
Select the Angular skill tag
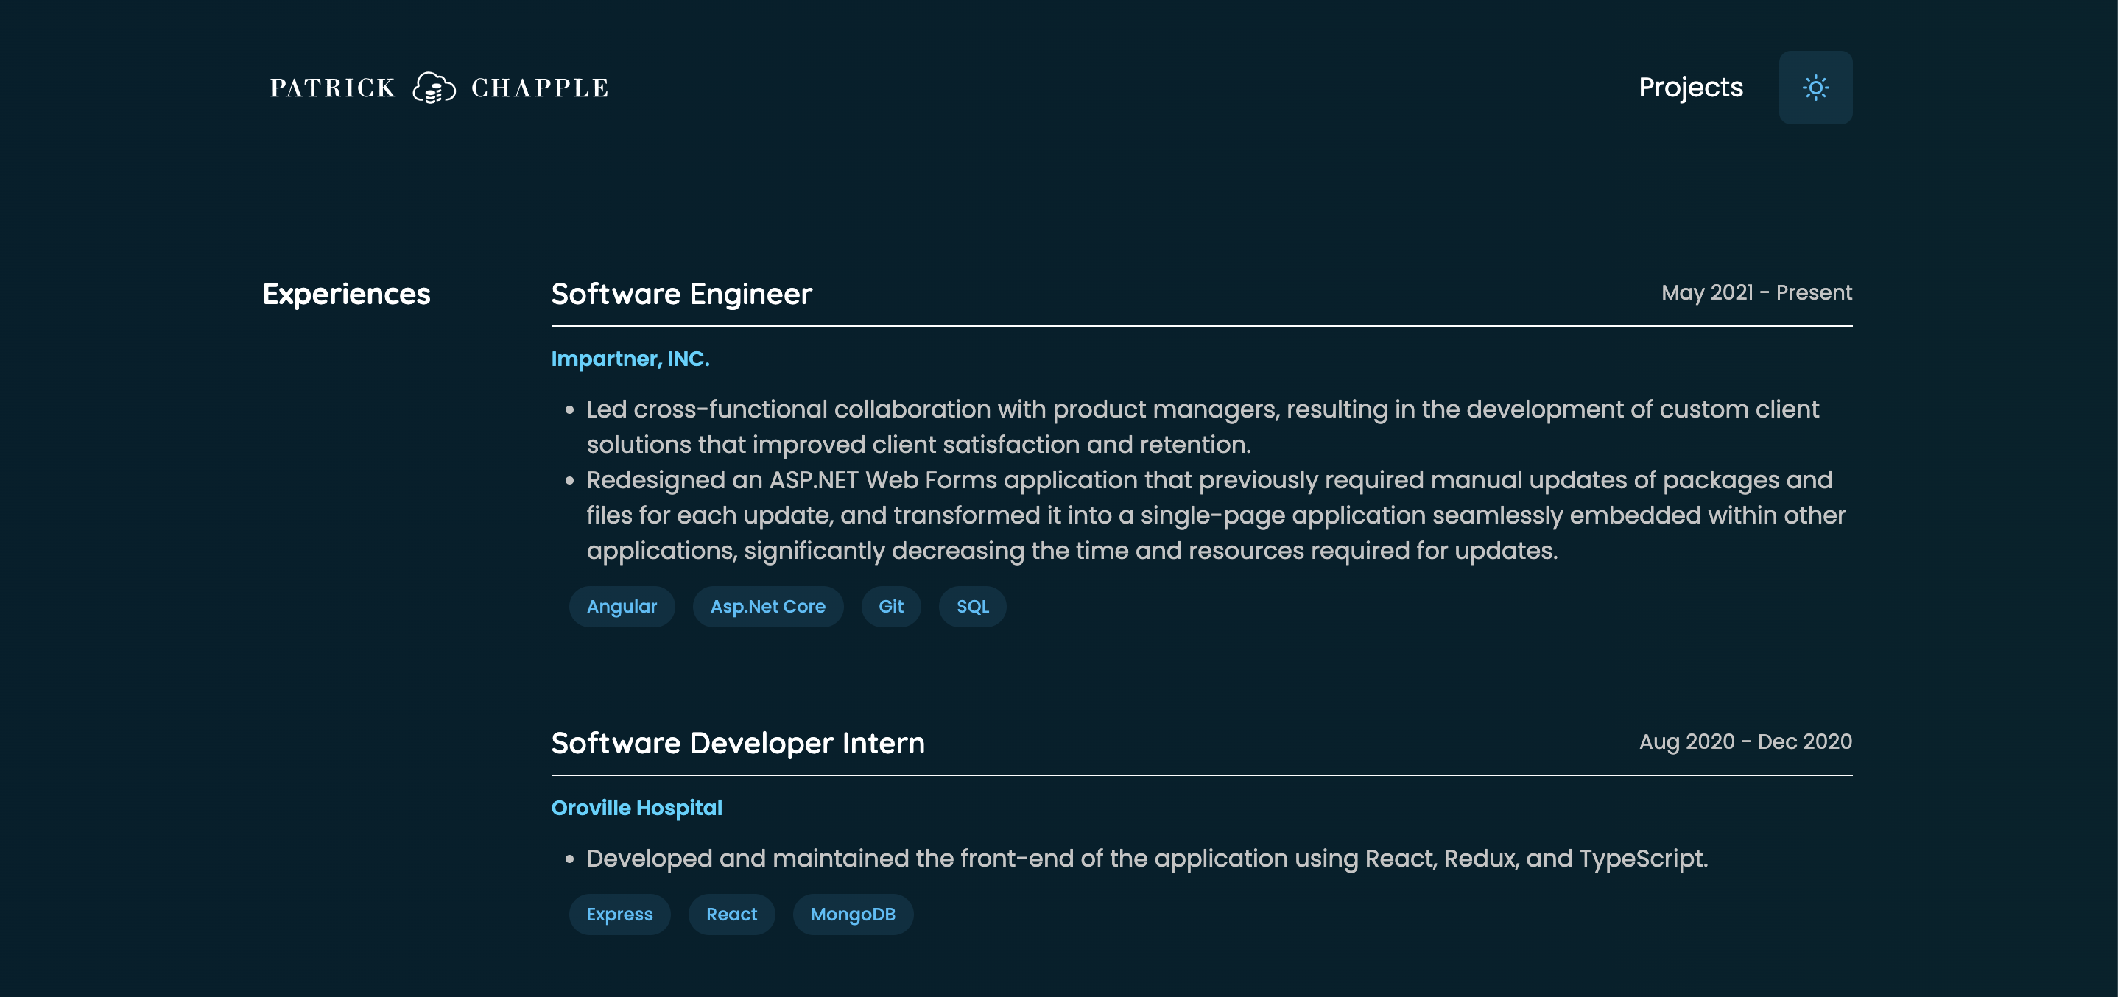click(622, 607)
